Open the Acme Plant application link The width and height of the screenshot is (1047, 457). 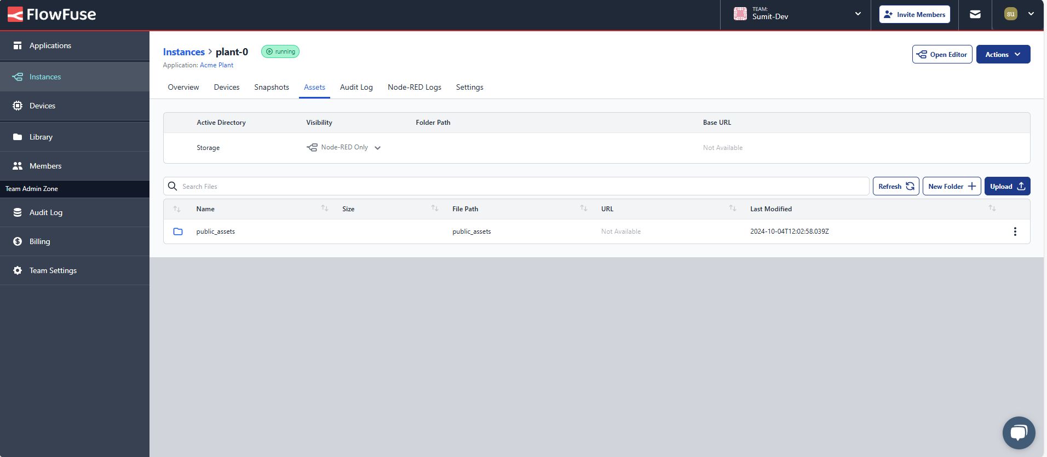pos(216,65)
